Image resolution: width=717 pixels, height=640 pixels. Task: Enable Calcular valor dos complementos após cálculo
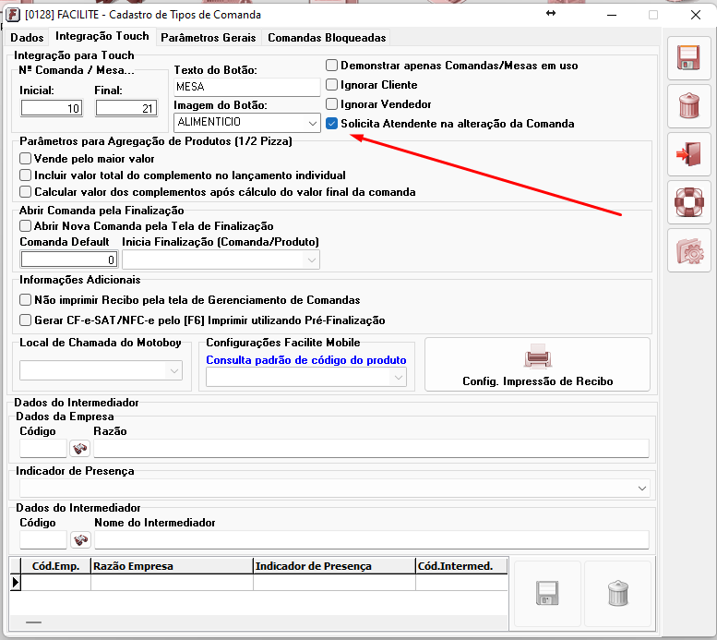coord(26,192)
